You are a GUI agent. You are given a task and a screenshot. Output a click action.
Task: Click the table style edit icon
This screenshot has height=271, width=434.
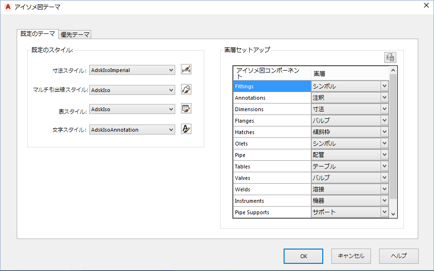click(x=186, y=109)
